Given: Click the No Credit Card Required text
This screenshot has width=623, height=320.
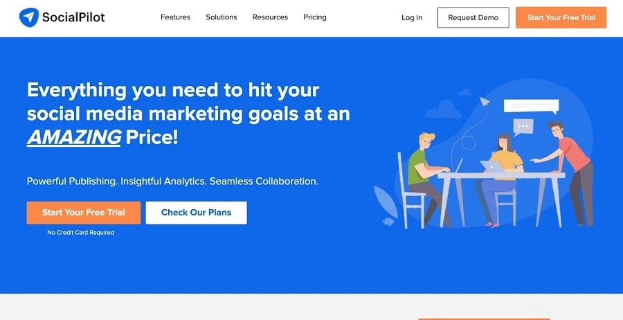Looking at the screenshot, I should click(80, 233).
